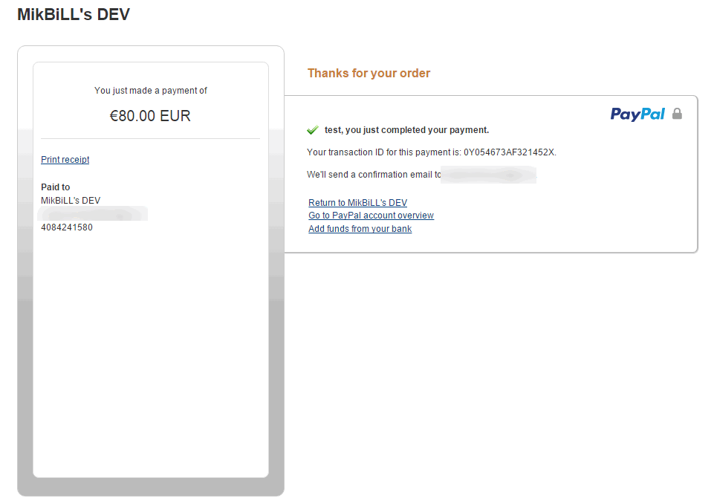
Task: Click the Thanks for your order heading
Action: click(369, 73)
